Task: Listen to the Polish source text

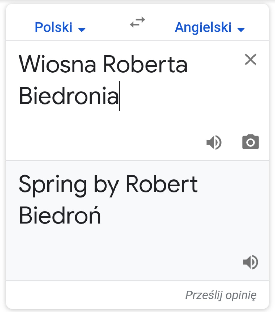Action: [214, 142]
